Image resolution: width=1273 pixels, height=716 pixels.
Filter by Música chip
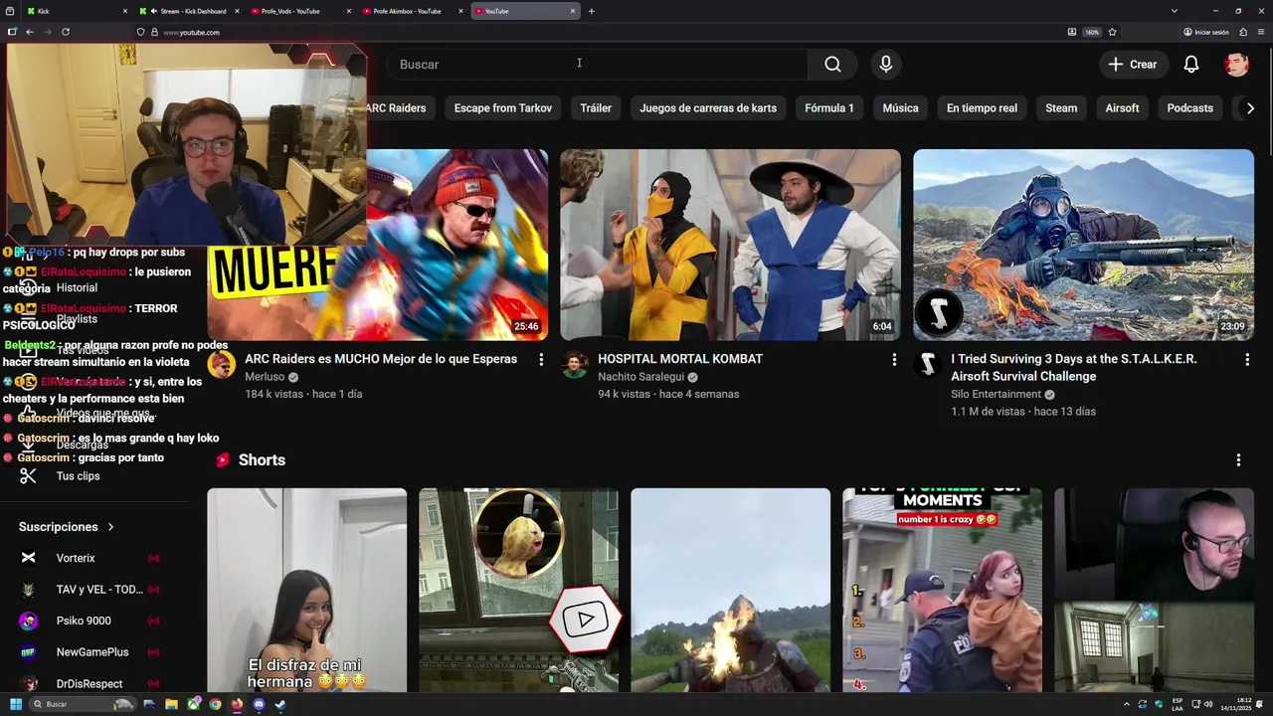900,108
